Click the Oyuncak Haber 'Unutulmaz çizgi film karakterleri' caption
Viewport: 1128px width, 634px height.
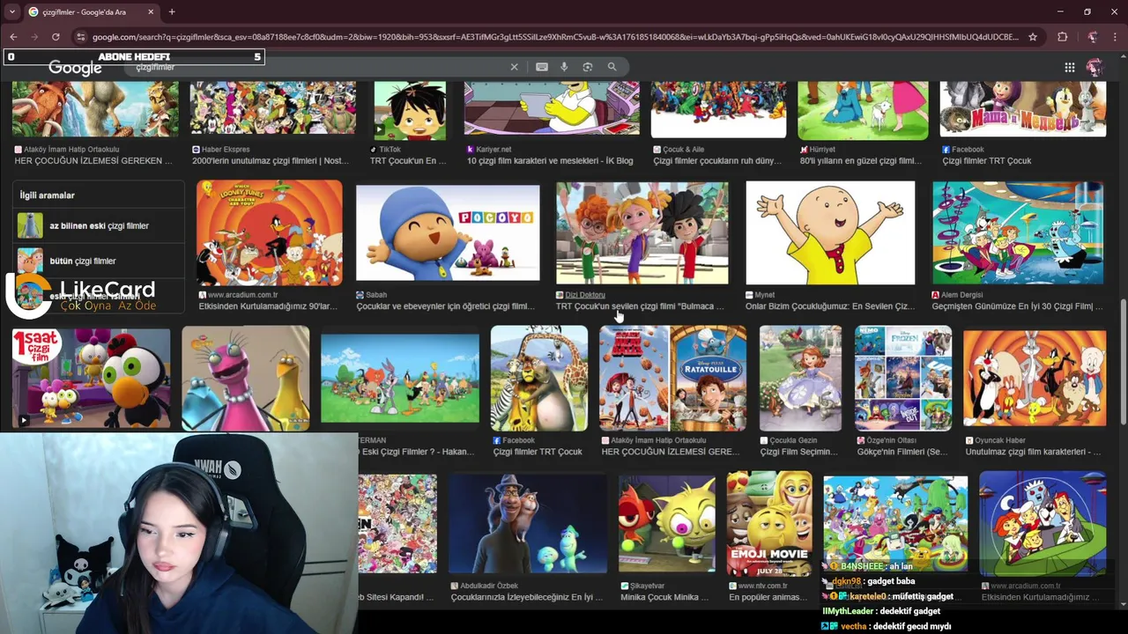pyautogui.click(x=1033, y=452)
